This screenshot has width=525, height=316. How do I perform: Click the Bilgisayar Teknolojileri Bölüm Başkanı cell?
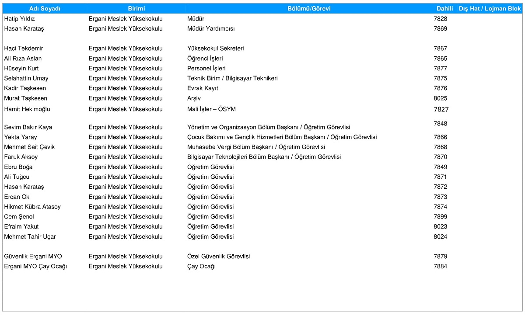click(x=264, y=157)
